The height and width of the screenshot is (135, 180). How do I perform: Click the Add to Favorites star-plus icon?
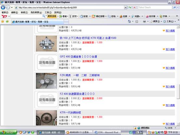point(7,21)
